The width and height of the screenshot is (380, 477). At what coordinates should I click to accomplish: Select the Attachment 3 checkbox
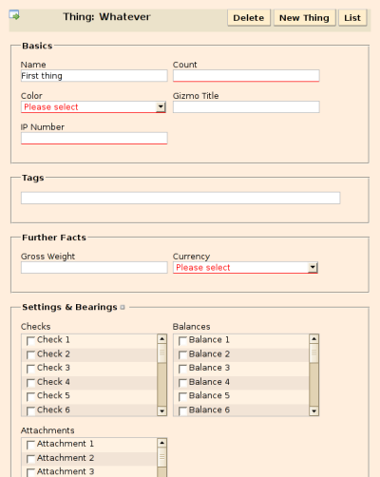(x=30, y=472)
